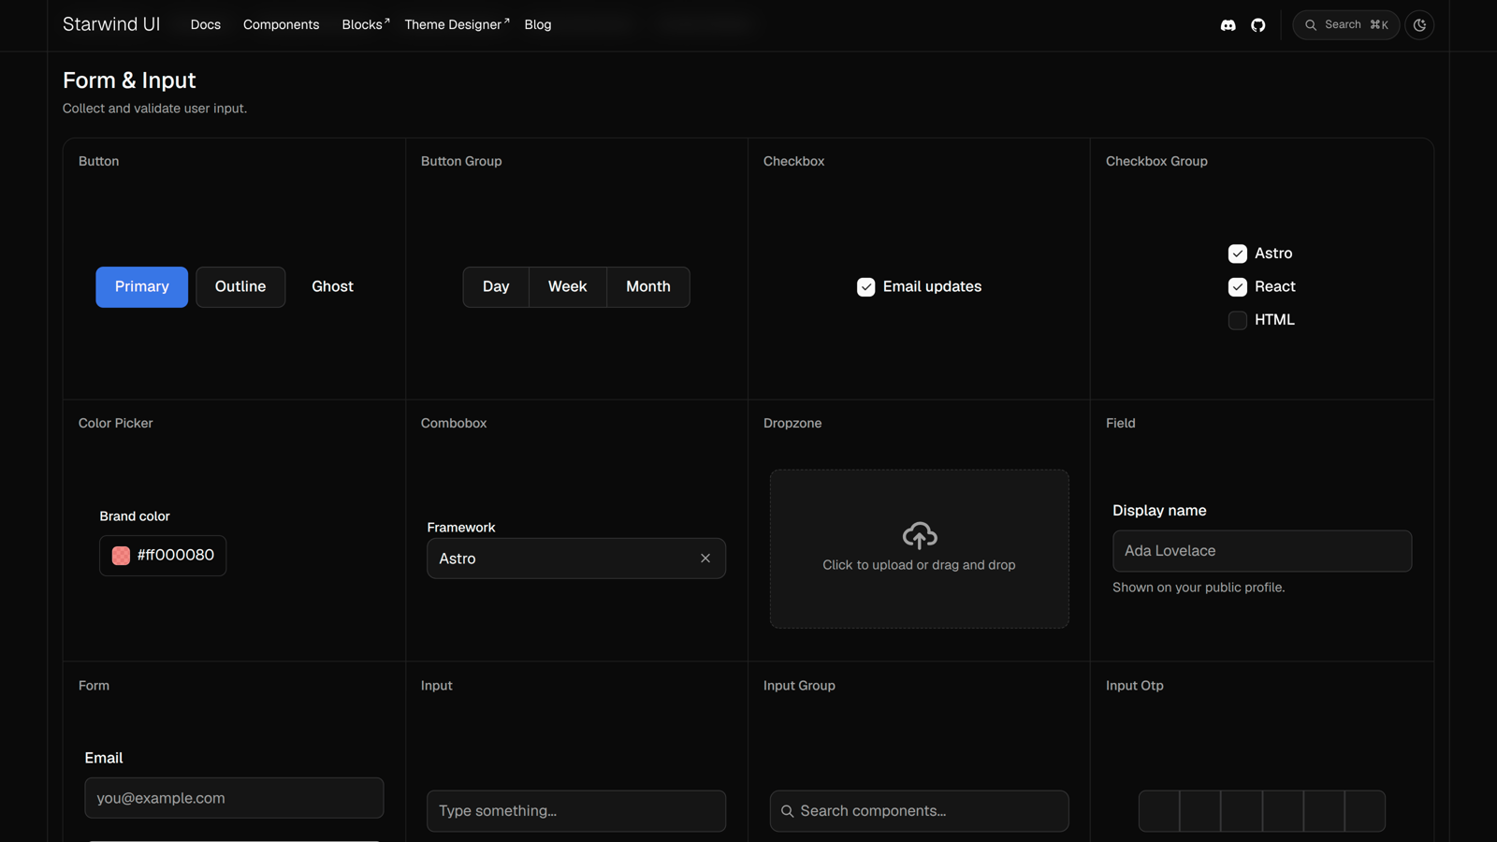The height and width of the screenshot is (842, 1497).
Task: Click the red brand color swatch
Action: pyautogui.click(x=121, y=556)
